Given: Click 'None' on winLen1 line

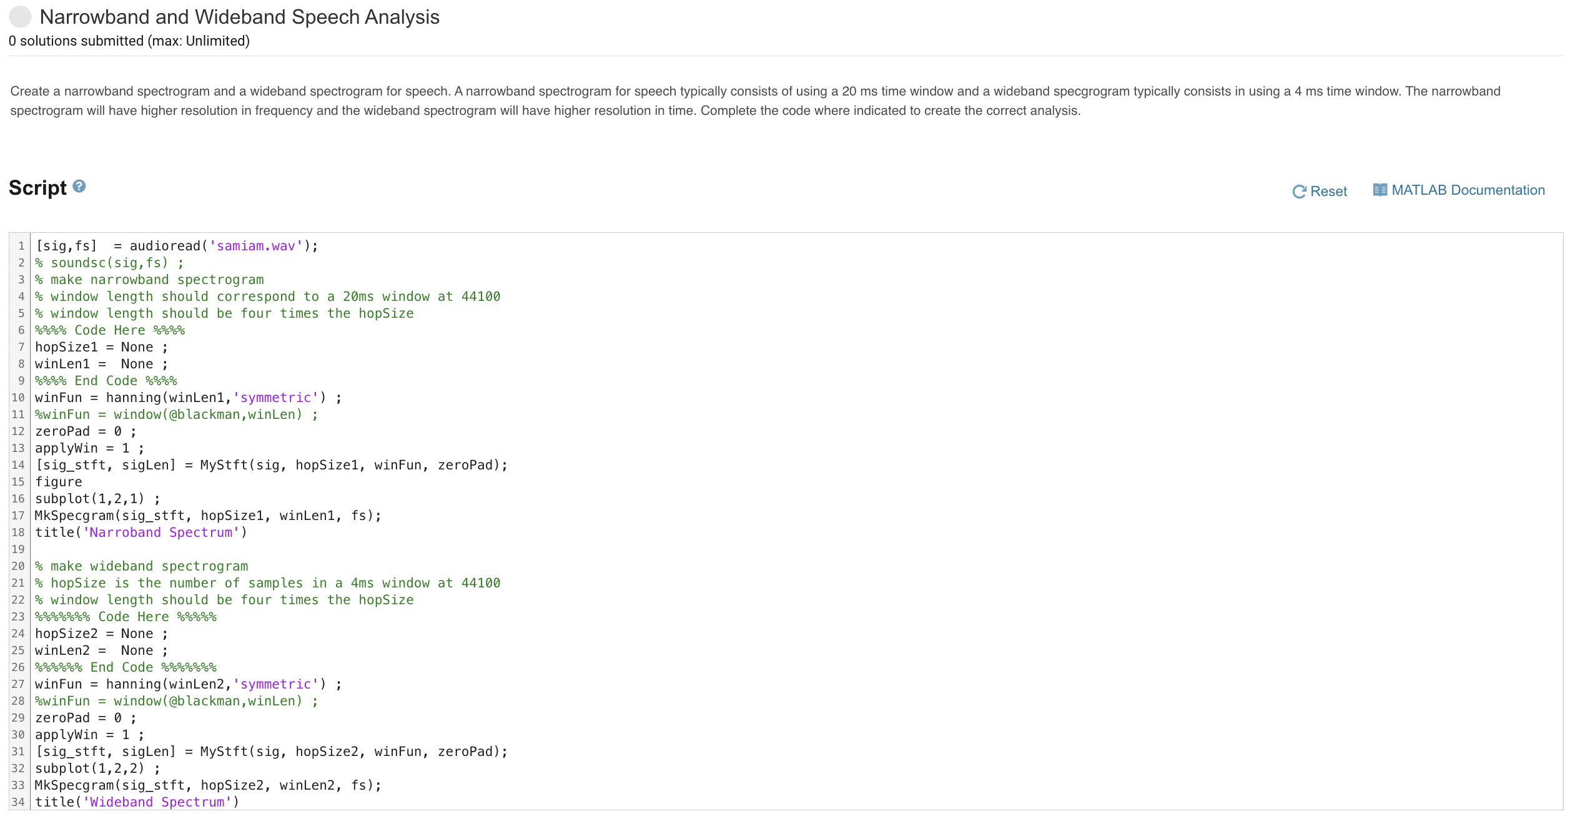Looking at the screenshot, I should tap(137, 364).
